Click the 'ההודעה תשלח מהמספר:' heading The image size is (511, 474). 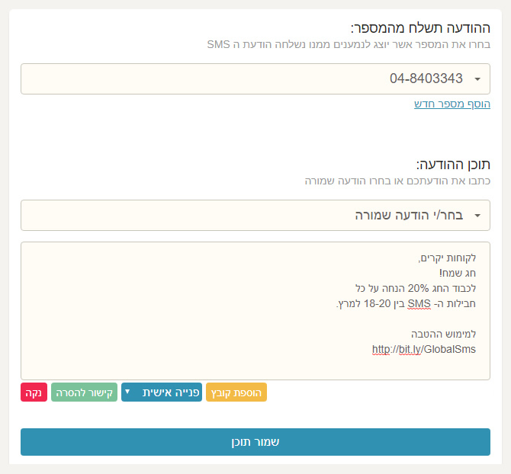[420, 28]
